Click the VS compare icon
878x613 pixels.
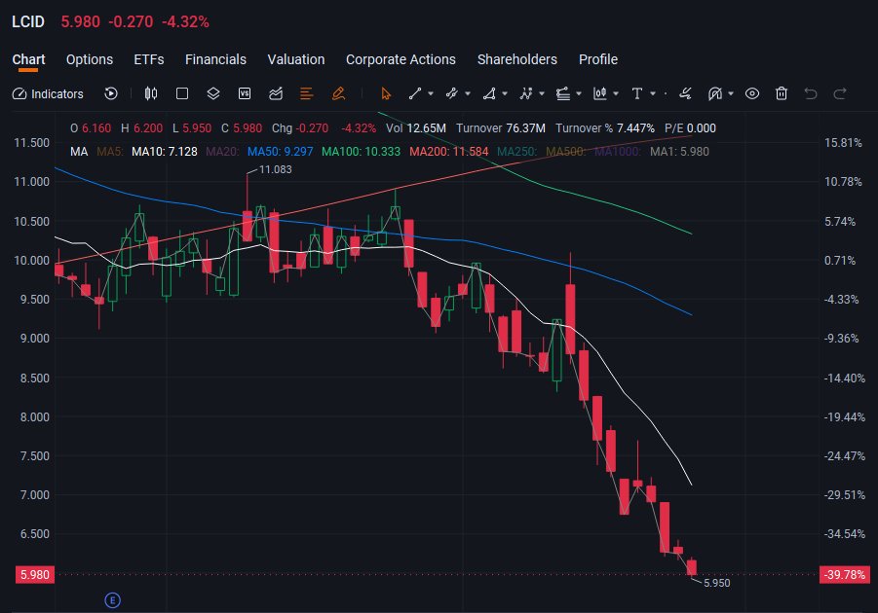[245, 94]
